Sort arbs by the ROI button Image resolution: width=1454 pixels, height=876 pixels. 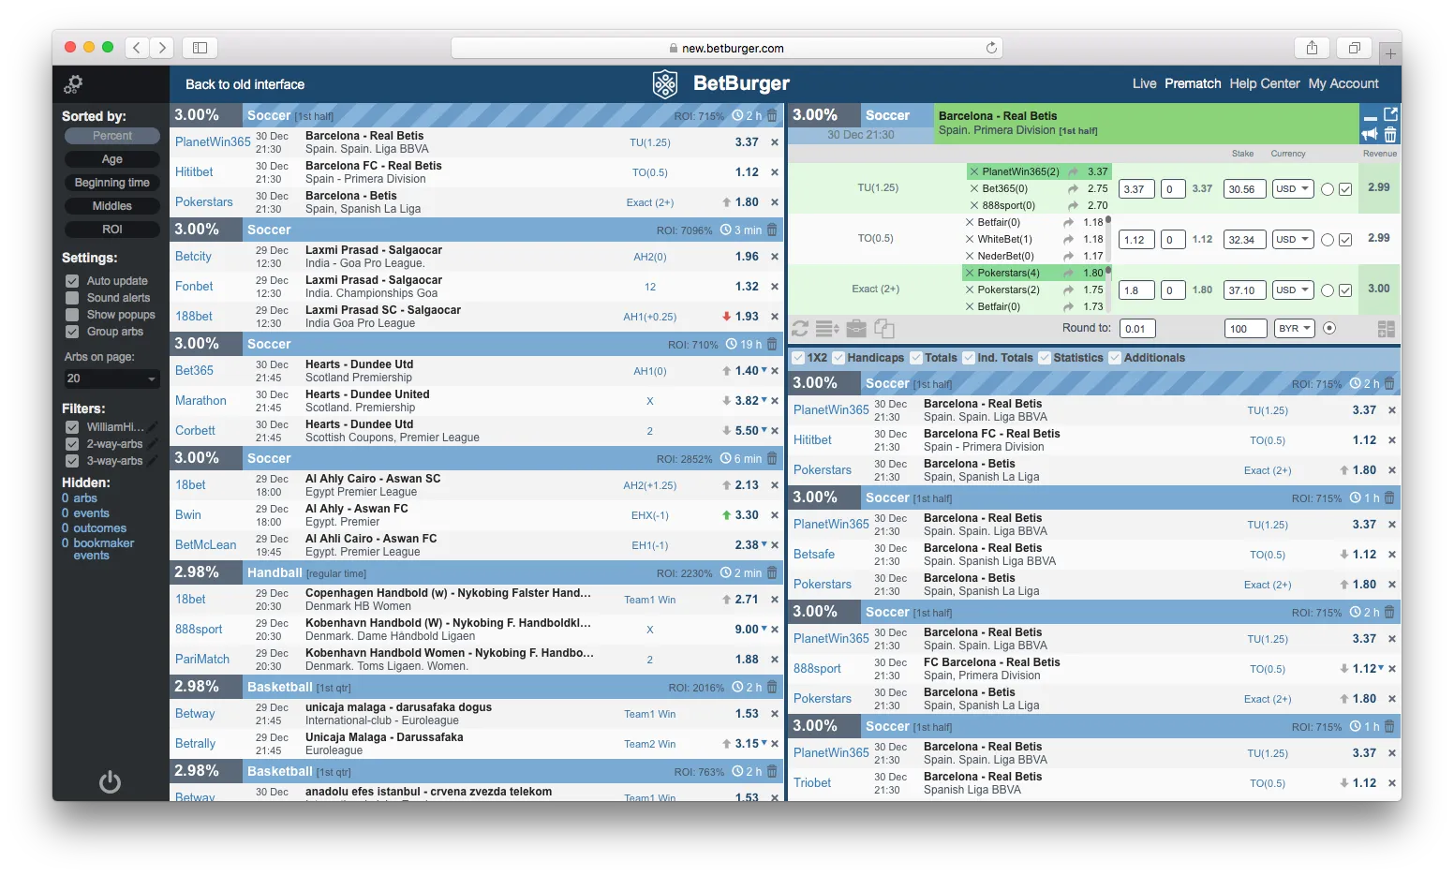pyautogui.click(x=112, y=230)
